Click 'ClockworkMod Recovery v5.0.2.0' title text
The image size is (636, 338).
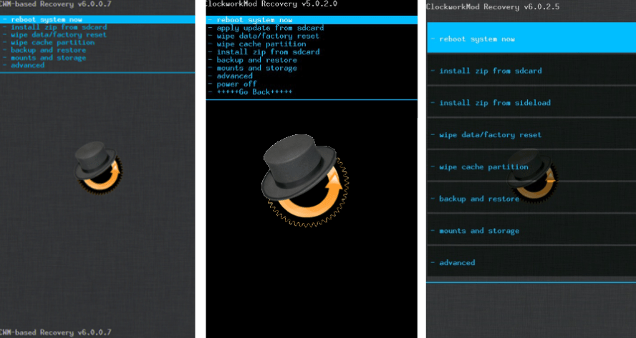pos(271,4)
